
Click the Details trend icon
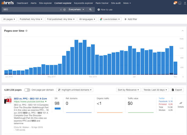click(x=181, y=103)
